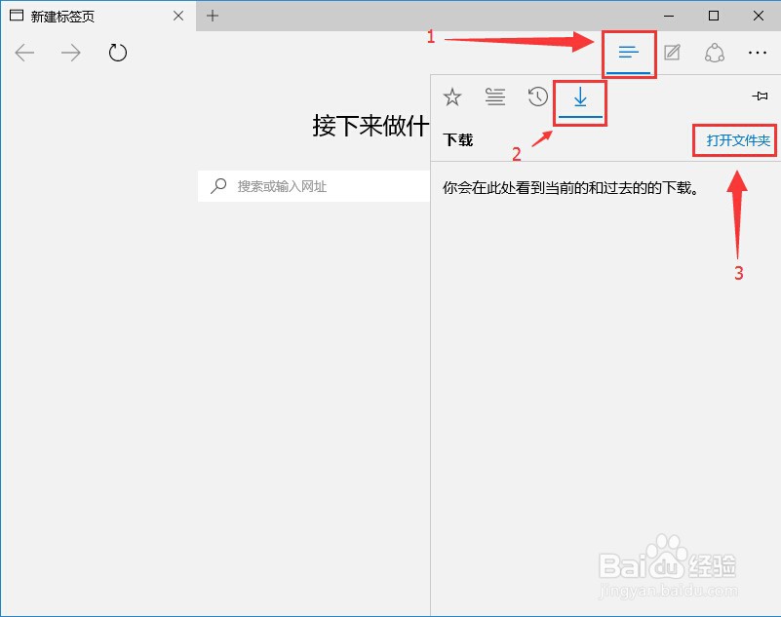Go back with the back arrow
Screen dimensions: 781x617
click(x=24, y=53)
